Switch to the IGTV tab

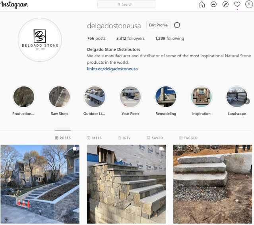(124, 138)
